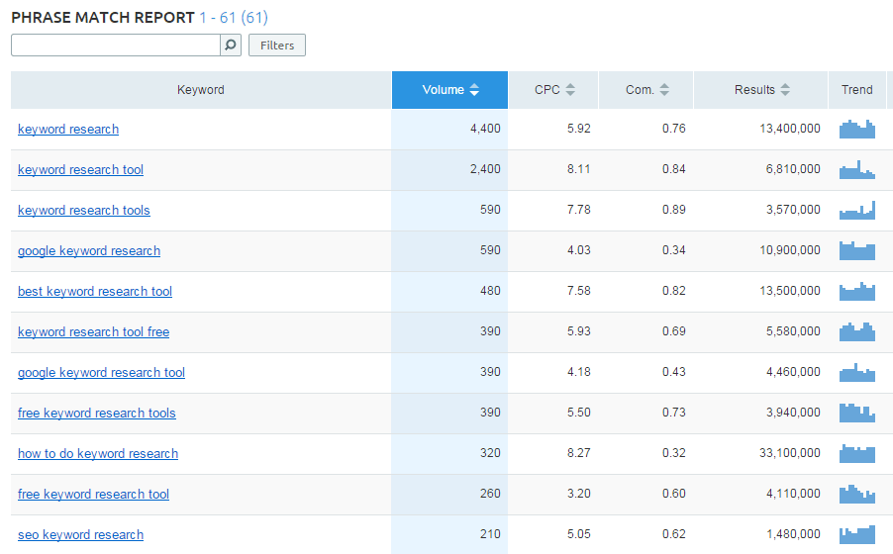Select the 'PHRASE MATCH REPORT' heading

click(103, 18)
